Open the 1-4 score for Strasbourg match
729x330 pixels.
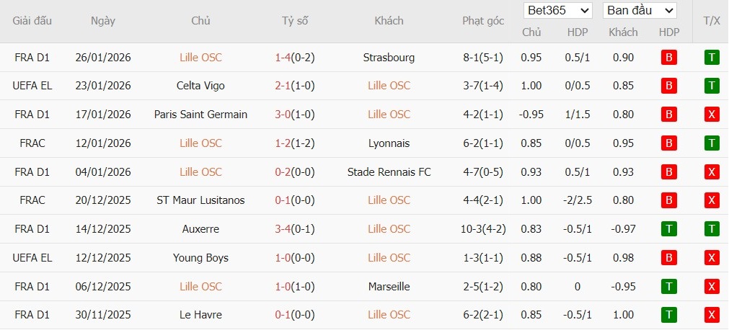[x=282, y=58]
